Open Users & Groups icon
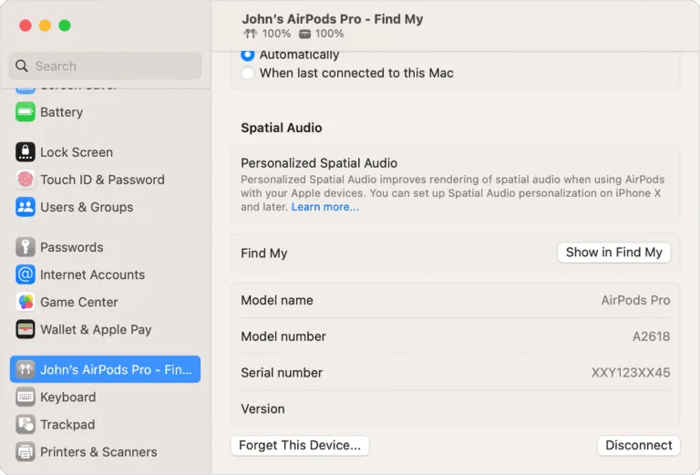 click(26, 207)
